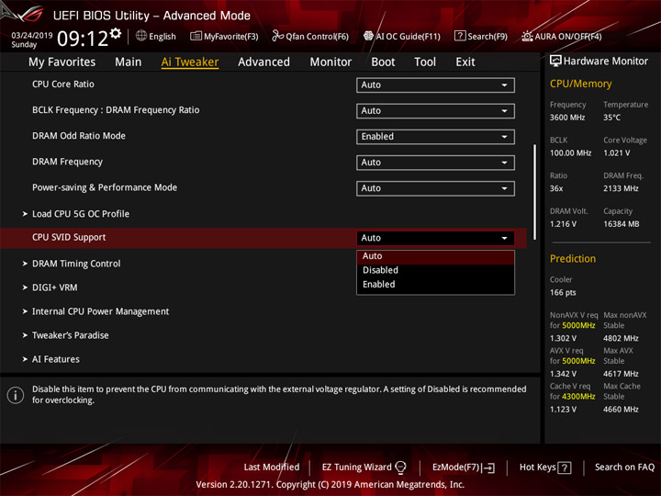Image resolution: width=661 pixels, height=496 pixels.
Task: Click the English language button
Action: point(156,36)
